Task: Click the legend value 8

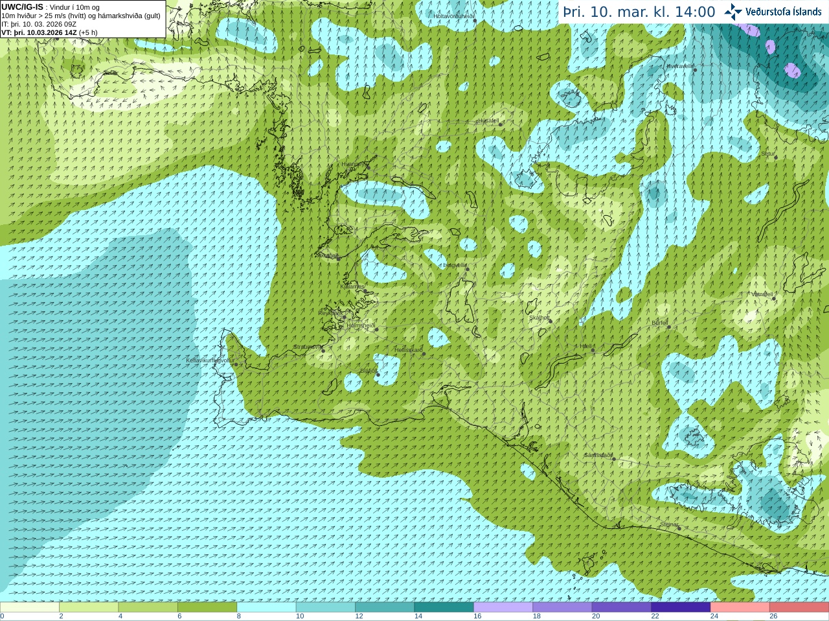Action: [239, 616]
